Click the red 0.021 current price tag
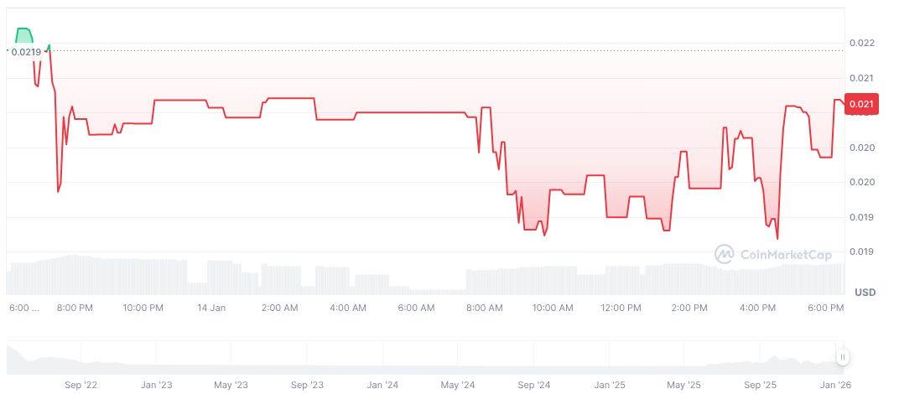The width and height of the screenshot is (899, 394). pos(861,104)
